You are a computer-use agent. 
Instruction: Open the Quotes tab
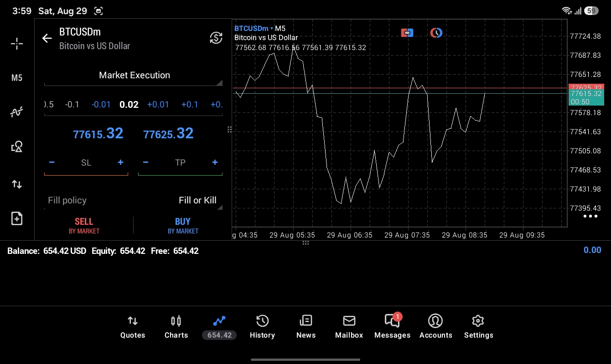(x=133, y=327)
